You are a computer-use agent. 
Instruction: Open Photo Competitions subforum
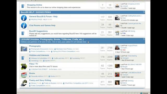pos(38,51)
